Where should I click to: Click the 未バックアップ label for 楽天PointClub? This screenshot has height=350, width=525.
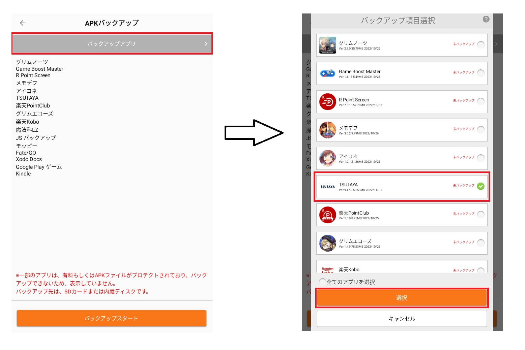click(464, 214)
